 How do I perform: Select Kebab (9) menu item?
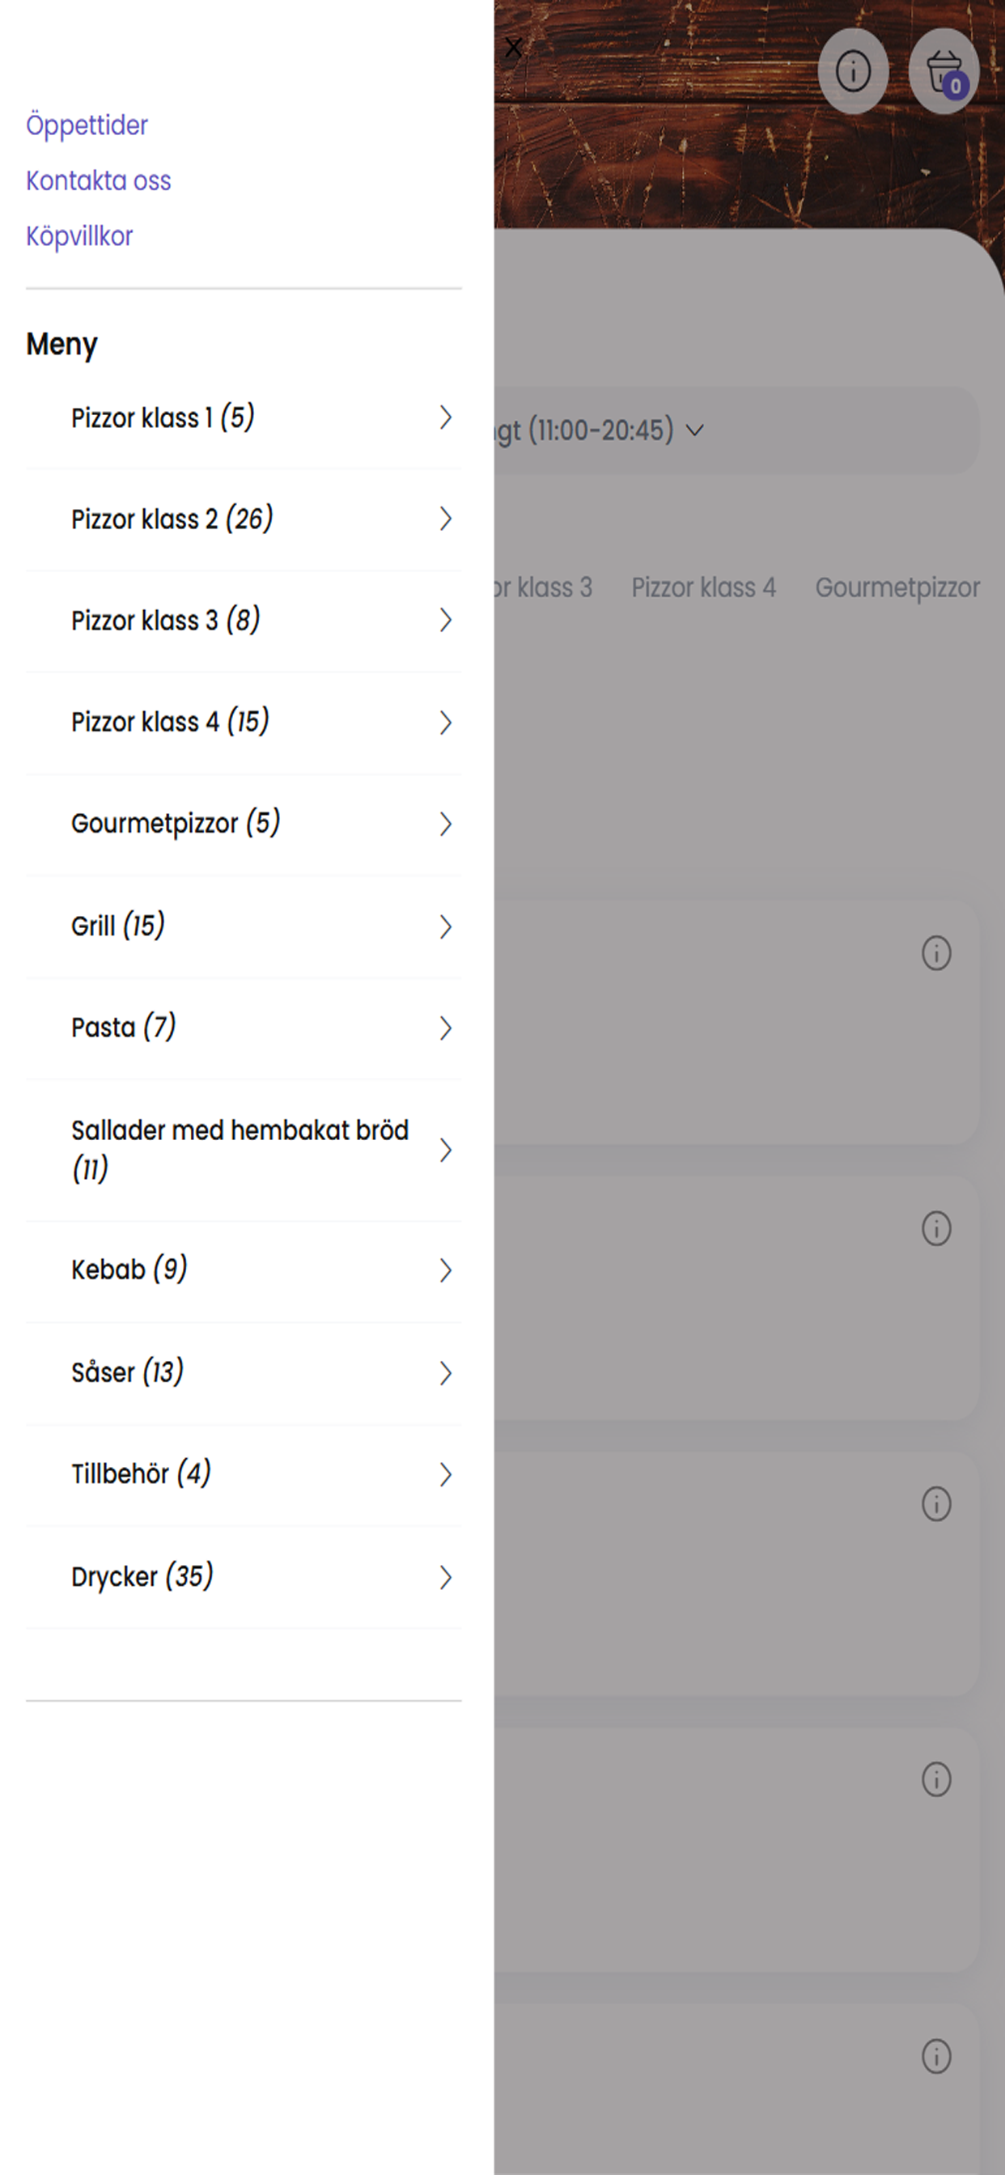pyautogui.click(x=244, y=1269)
